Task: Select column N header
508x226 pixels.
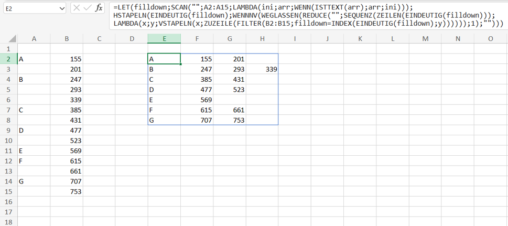Action: [458, 39]
